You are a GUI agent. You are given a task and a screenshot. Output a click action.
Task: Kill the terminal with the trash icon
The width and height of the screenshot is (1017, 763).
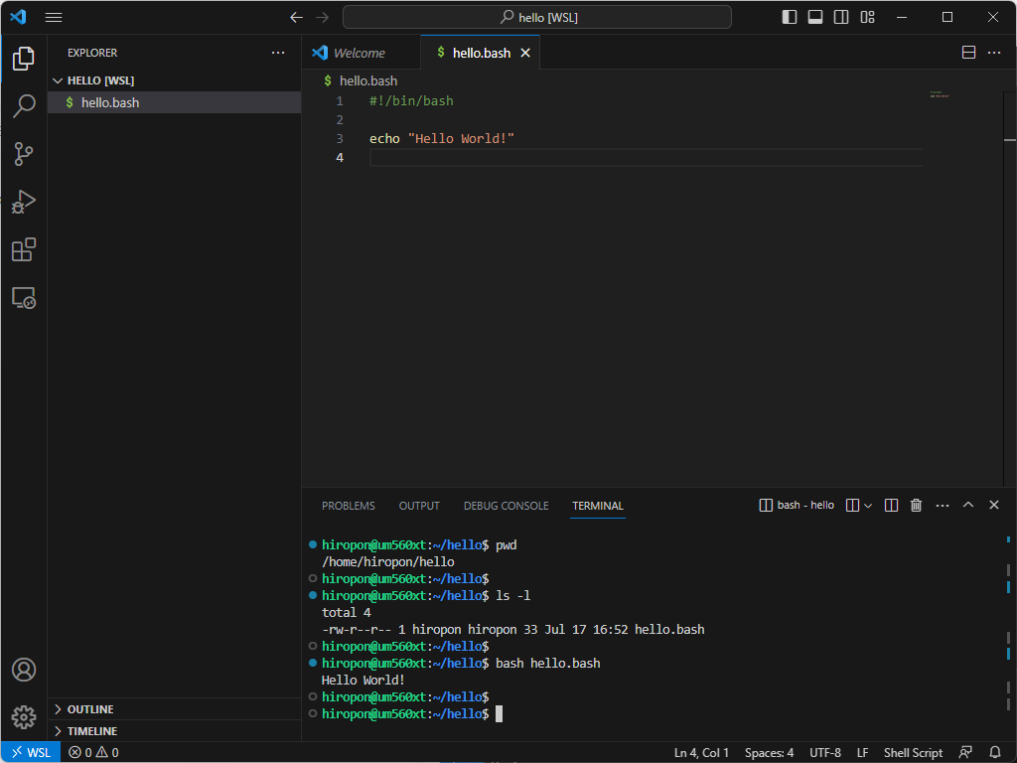click(916, 505)
